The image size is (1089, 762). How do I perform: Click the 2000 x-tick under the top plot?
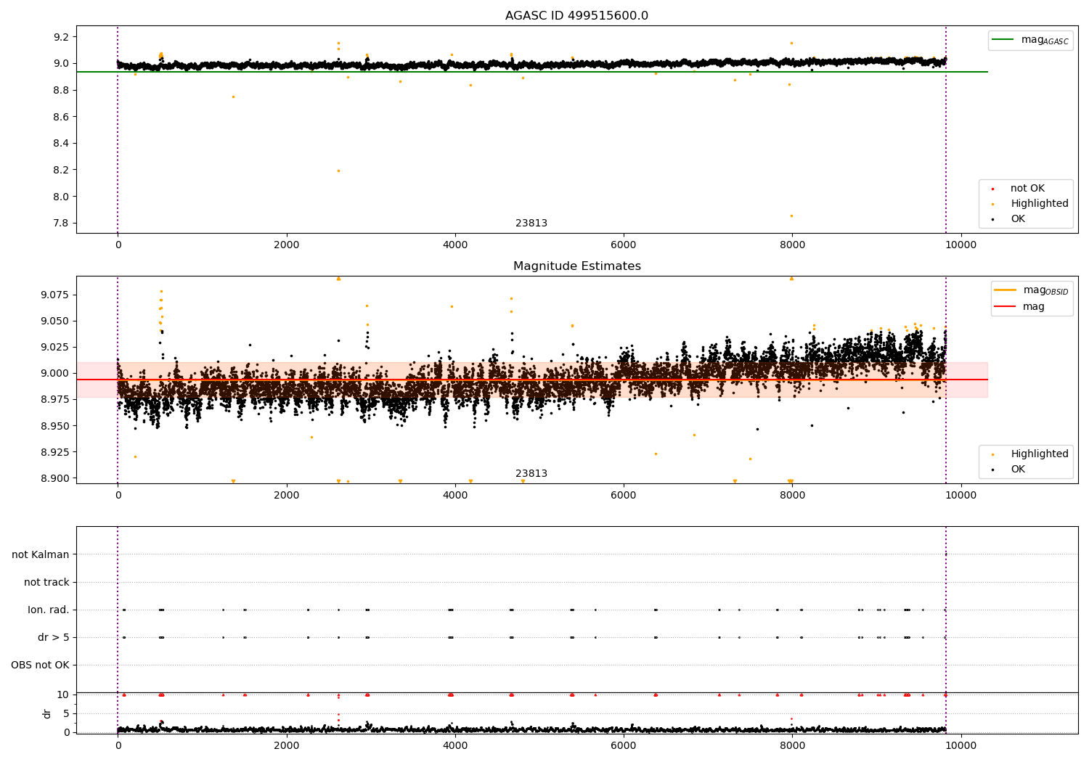(x=287, y=245)
